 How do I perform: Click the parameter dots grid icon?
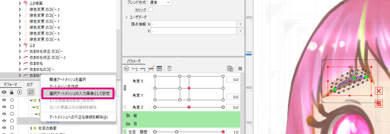coord(169,68)
